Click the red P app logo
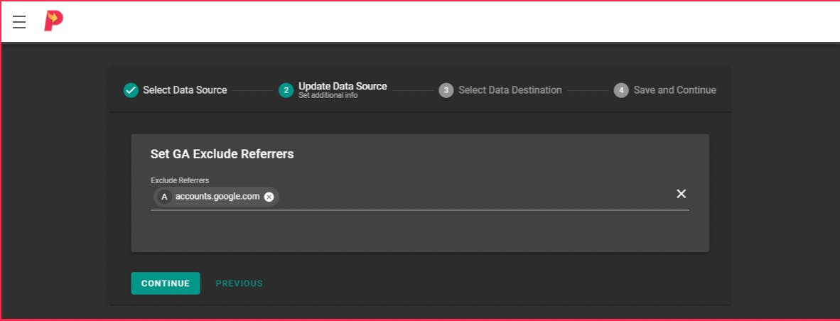Screen dimensions: 840x321 pos(53,21)
